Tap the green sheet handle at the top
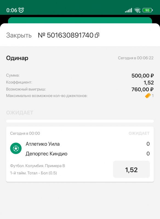Screen dimensions: 160x219 coord(80,20)
